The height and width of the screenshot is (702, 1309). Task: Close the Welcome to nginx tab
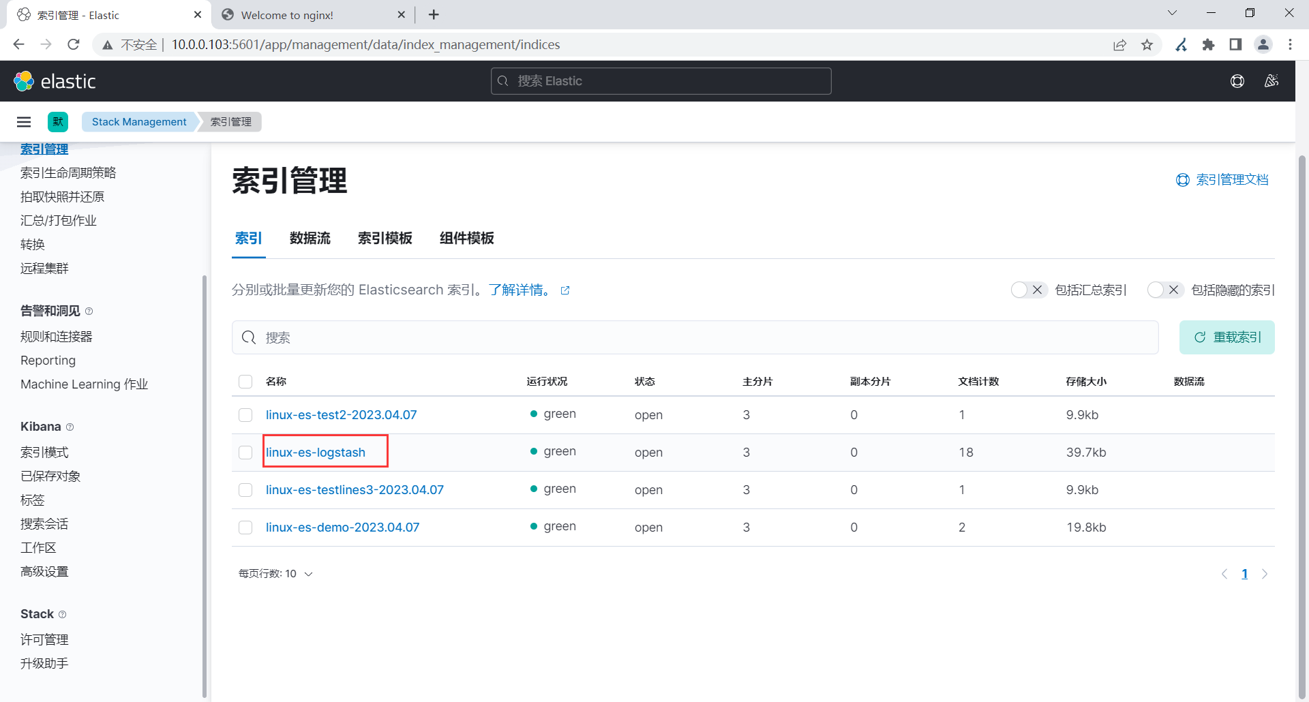[401, 14]
